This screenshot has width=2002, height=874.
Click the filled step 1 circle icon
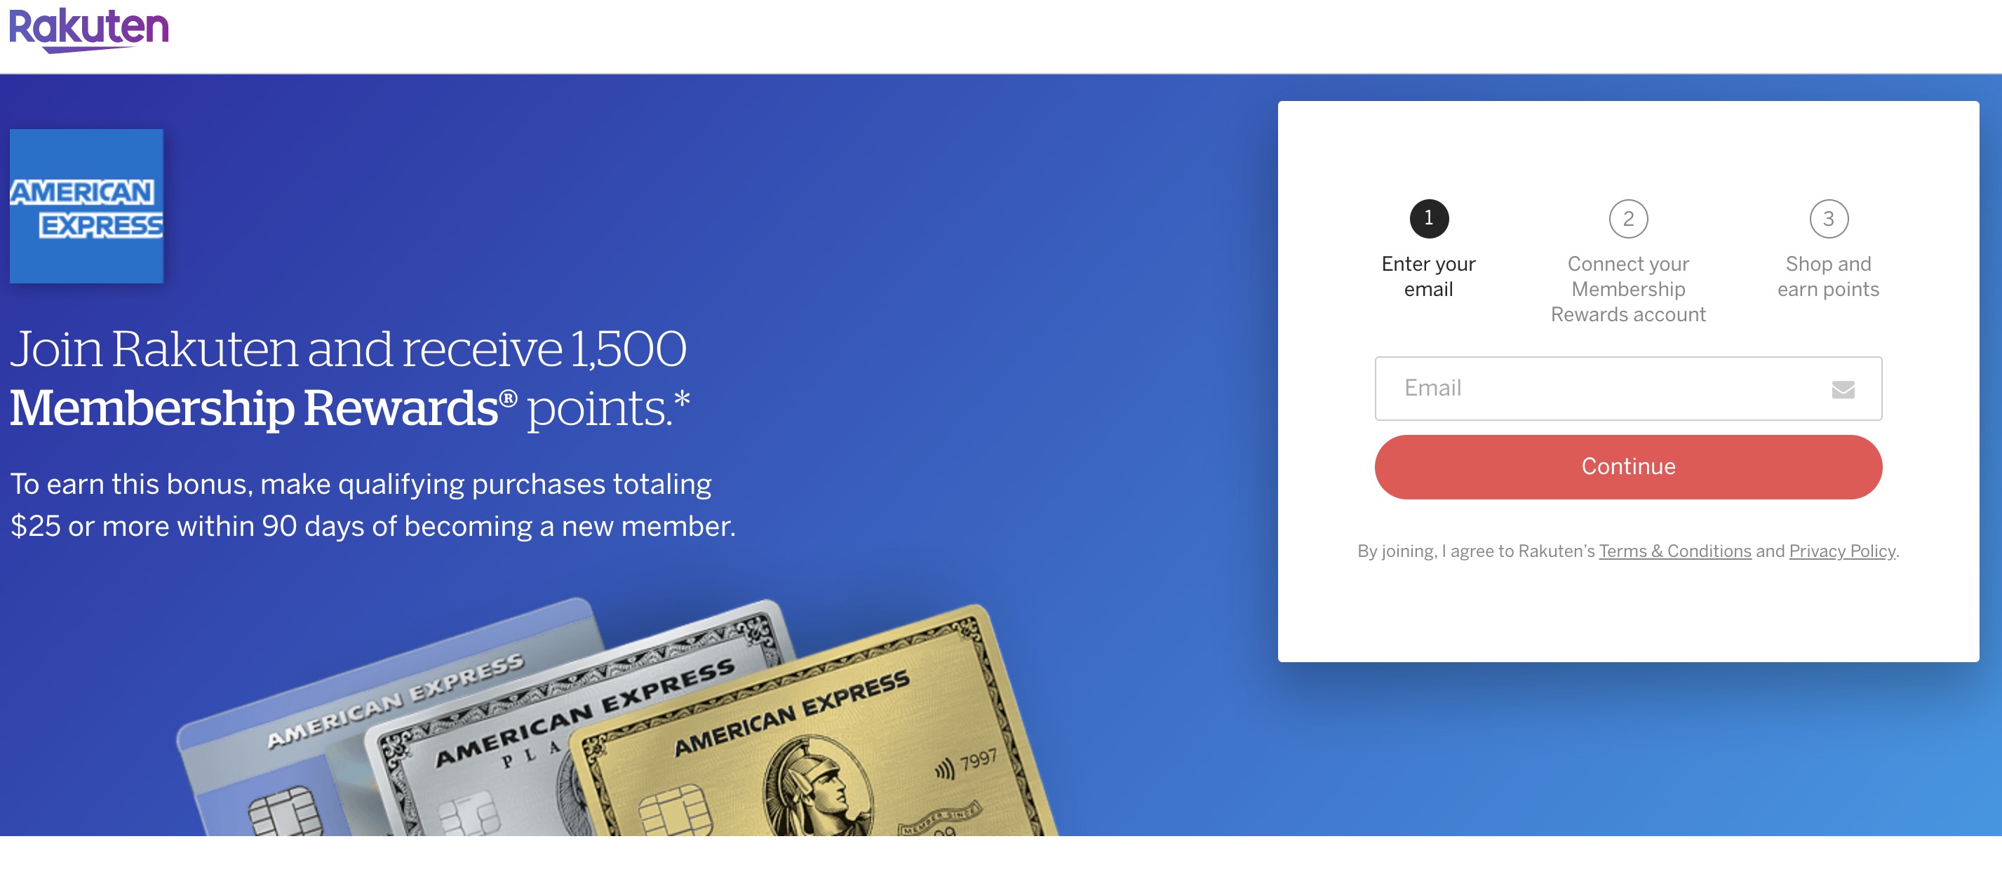click(x=1428, y=218)
